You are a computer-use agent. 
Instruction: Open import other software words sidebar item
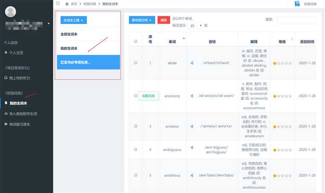[x=23, y=114]
